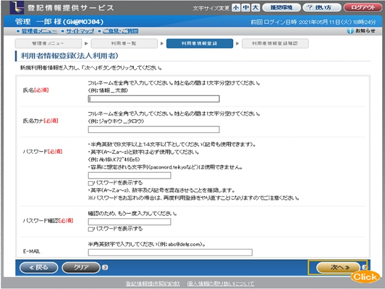Viewport: 385px width, 289px height.
Task: Click the 前回ログイン日時 text
Action: click(313, 22)
